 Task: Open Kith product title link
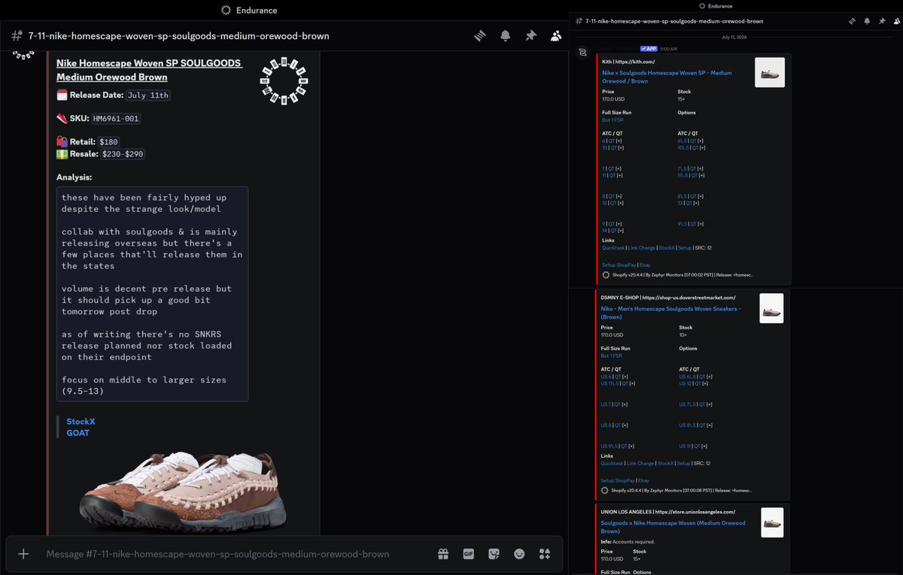click(x=667, y=77)
